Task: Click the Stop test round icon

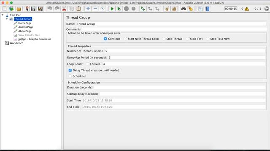Action: pos(126,9)
